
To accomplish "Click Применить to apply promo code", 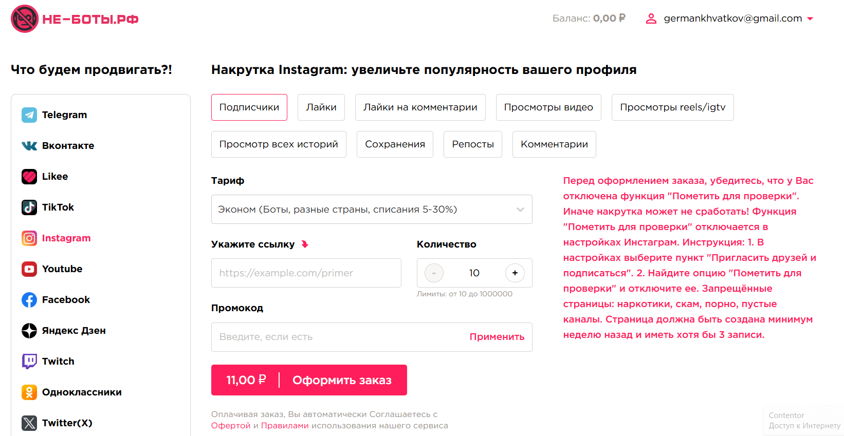I will pyautogui.click(x=497, y=337).
